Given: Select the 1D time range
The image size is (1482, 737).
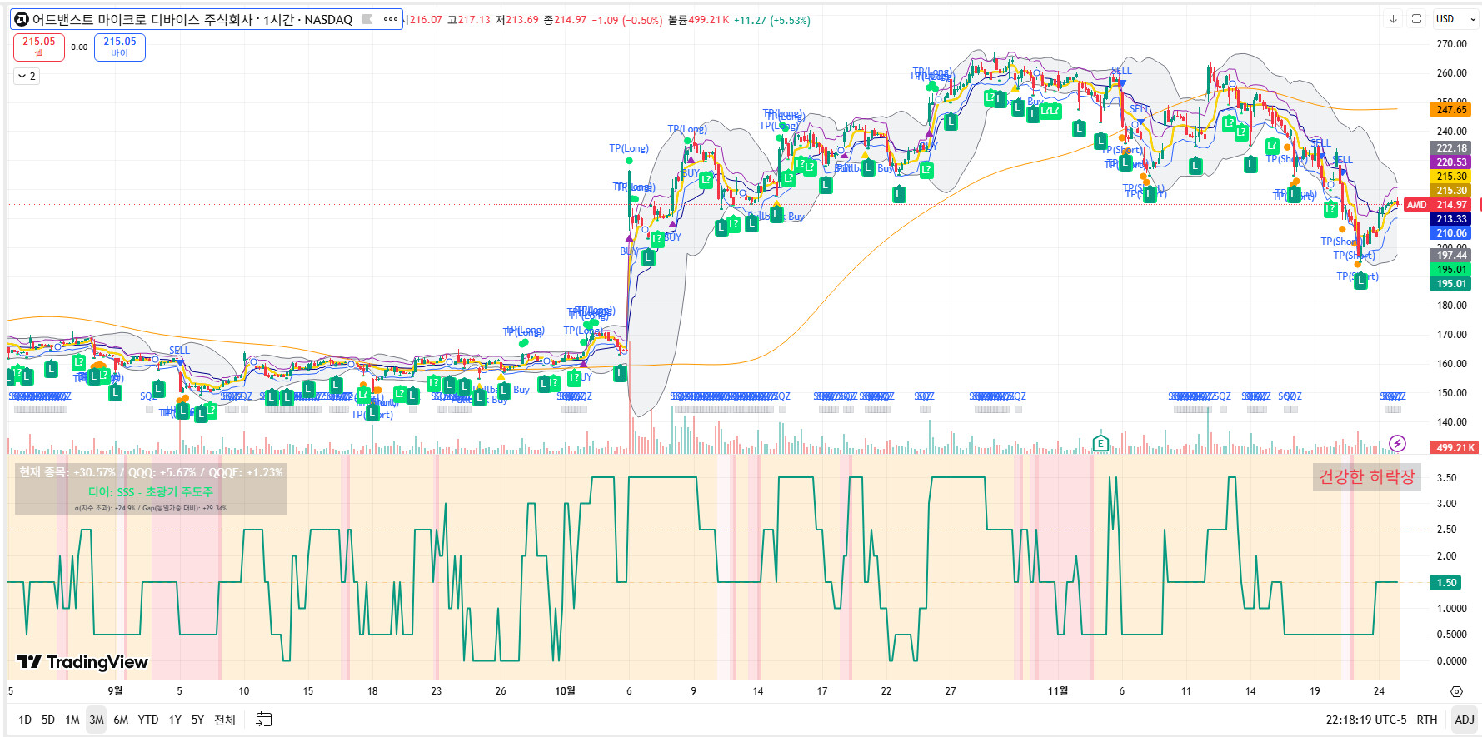Looking at the screenshot, I should pos(25,720).
